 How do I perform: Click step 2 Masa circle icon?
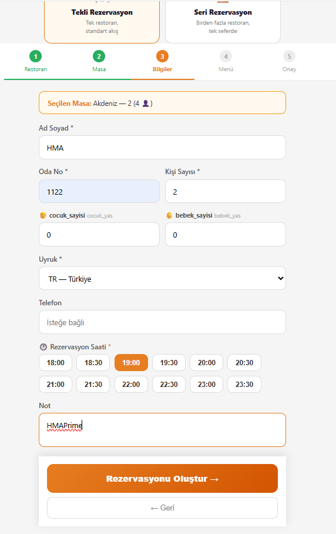click(99, 56)
